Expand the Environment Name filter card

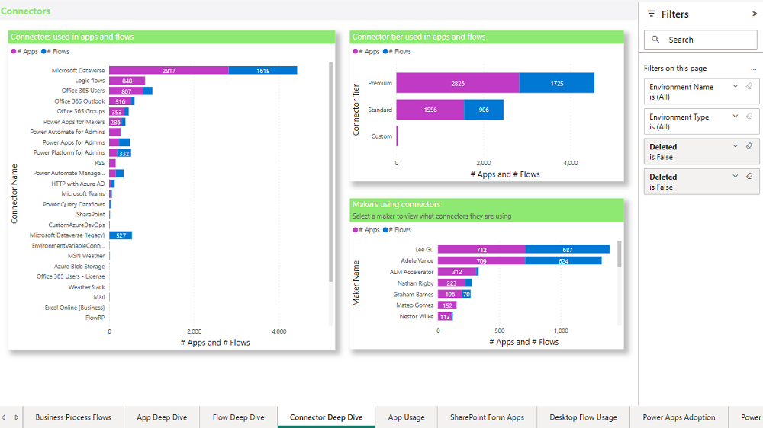[x=736, y=86]
